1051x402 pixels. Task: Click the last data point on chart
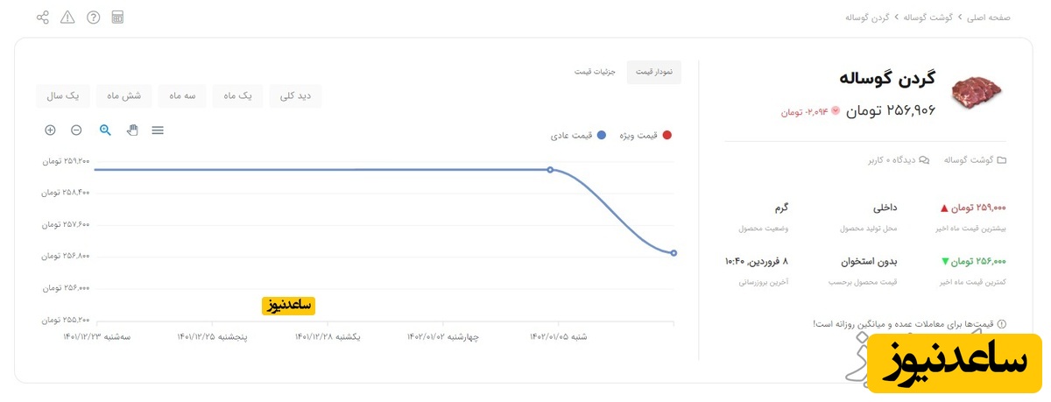(674, 253)
